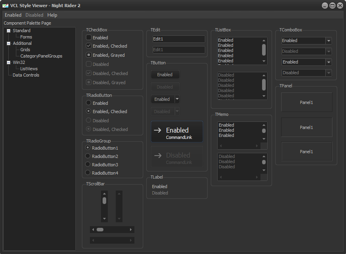The width and height of the screenshot is (346, 254).
Task: Click the VCL Style Viewer app icon in title bar
Action: pyautogui.click(x=5, y=6)
